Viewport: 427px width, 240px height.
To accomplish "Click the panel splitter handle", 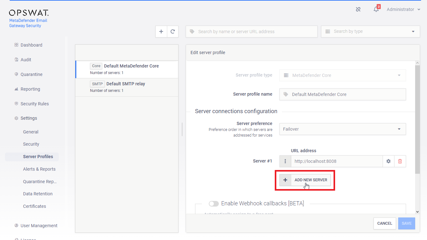I will [x=182, y=129].
